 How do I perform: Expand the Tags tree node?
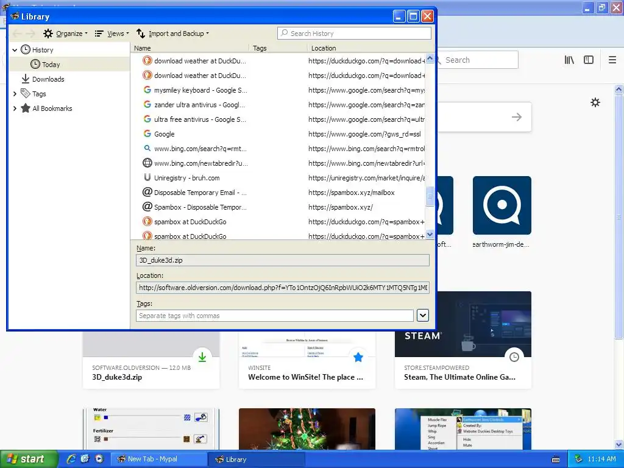click(x=15, y=94)
